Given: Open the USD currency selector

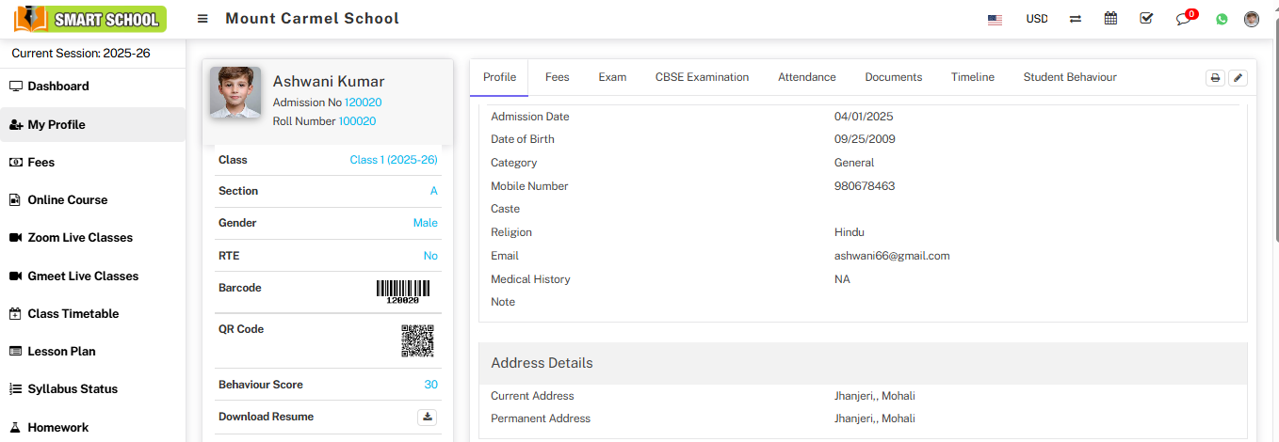Looking at the screenshot, I should [x=1036, y=19].
